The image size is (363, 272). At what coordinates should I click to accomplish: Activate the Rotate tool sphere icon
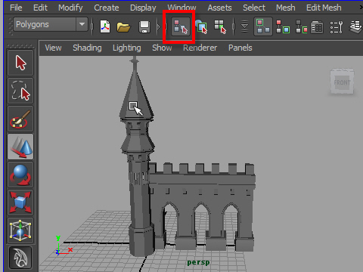click(x=20, y=175)
